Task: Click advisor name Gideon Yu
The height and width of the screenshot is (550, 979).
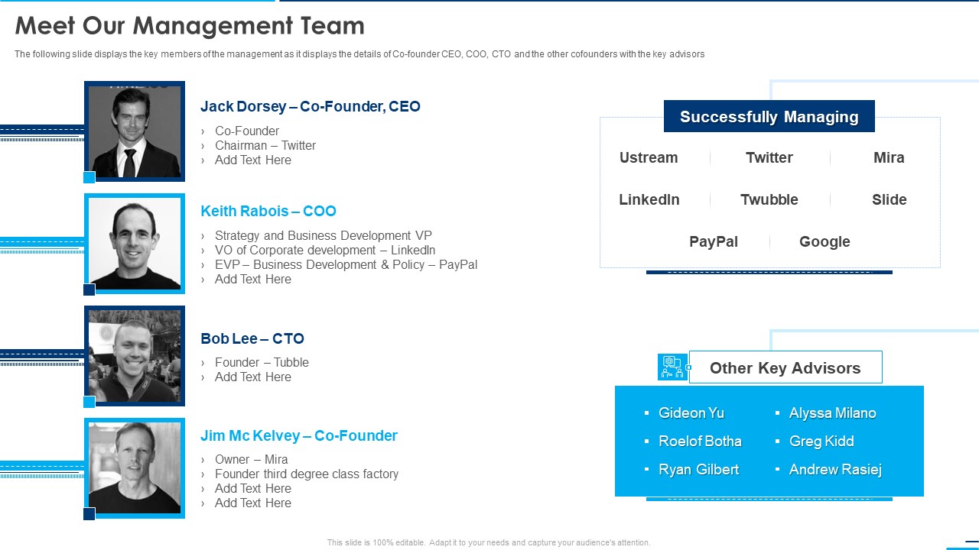Action: 691,412
